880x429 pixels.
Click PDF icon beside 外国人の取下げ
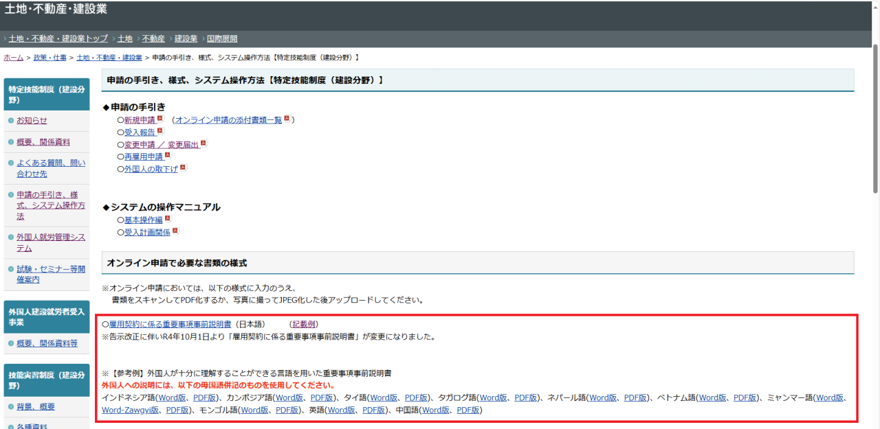coord(183,167)
